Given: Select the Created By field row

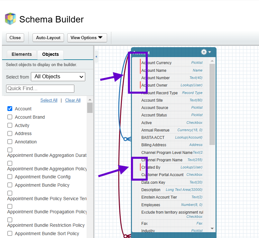Looking at the screenshot, I should coord(171,167).
